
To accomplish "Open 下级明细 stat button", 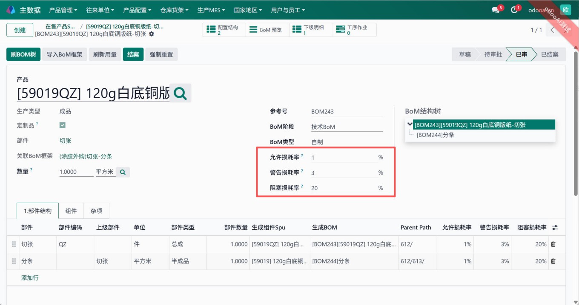I will coord(311,30).
